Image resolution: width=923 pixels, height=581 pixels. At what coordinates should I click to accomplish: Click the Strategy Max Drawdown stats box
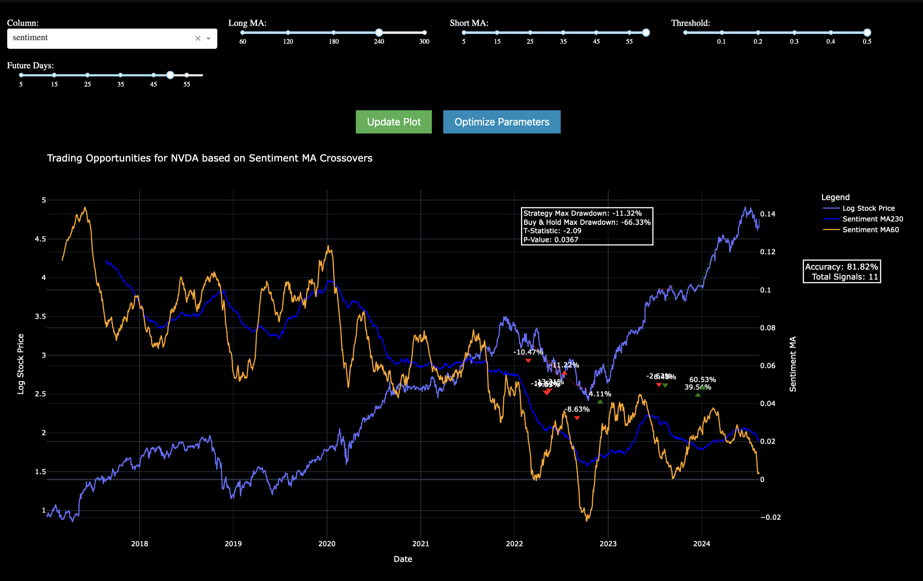point(587,226)
